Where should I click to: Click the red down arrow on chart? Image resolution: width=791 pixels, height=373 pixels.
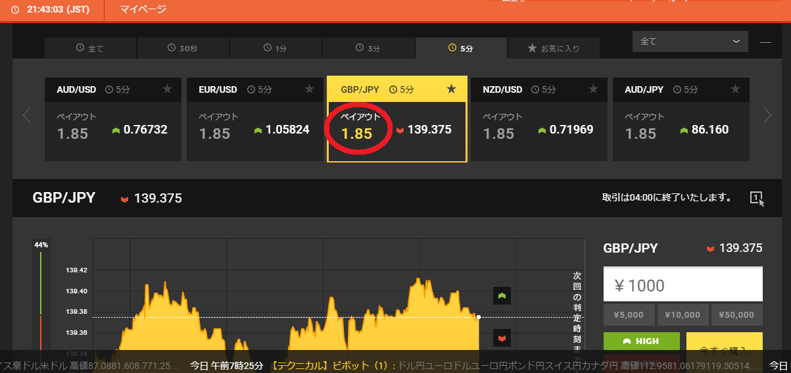[502, 338]
